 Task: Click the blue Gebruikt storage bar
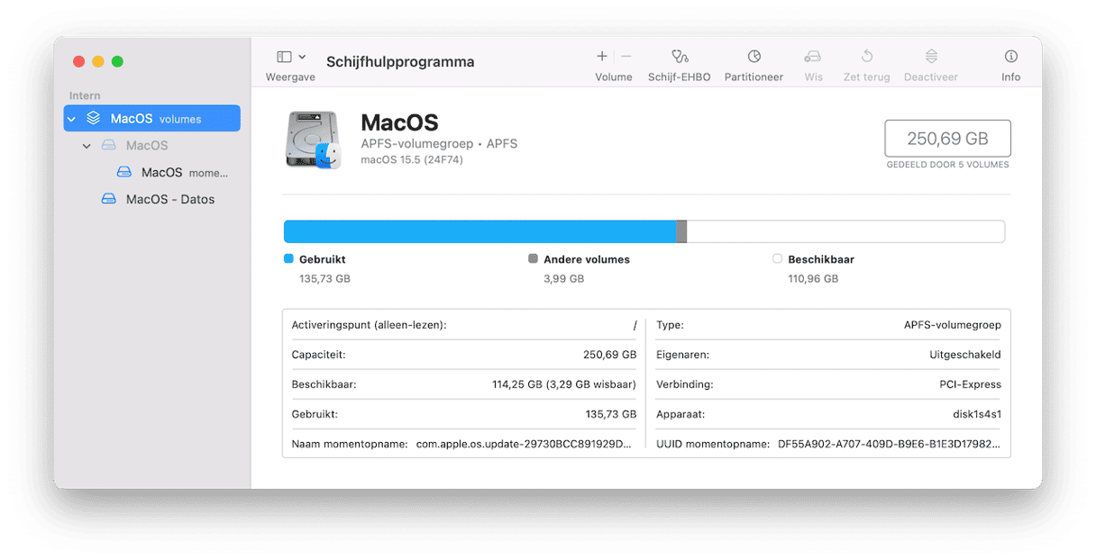click(x=480, y=231)
